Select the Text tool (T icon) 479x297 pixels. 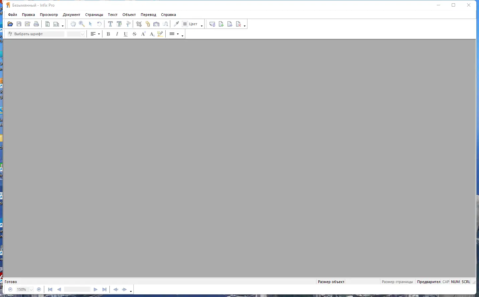coord(110,24)
